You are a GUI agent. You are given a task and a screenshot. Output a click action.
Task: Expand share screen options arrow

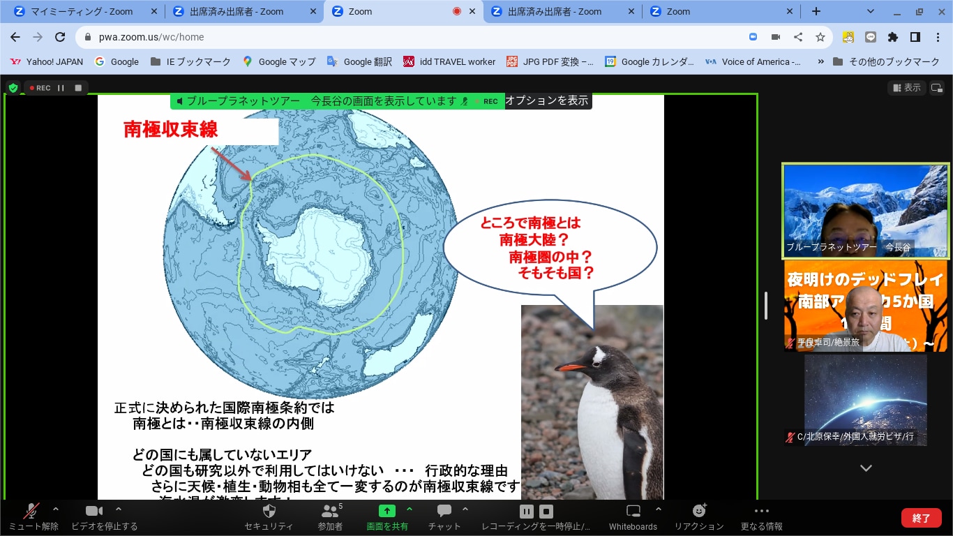pyautogui.click(x=410, y=509)
